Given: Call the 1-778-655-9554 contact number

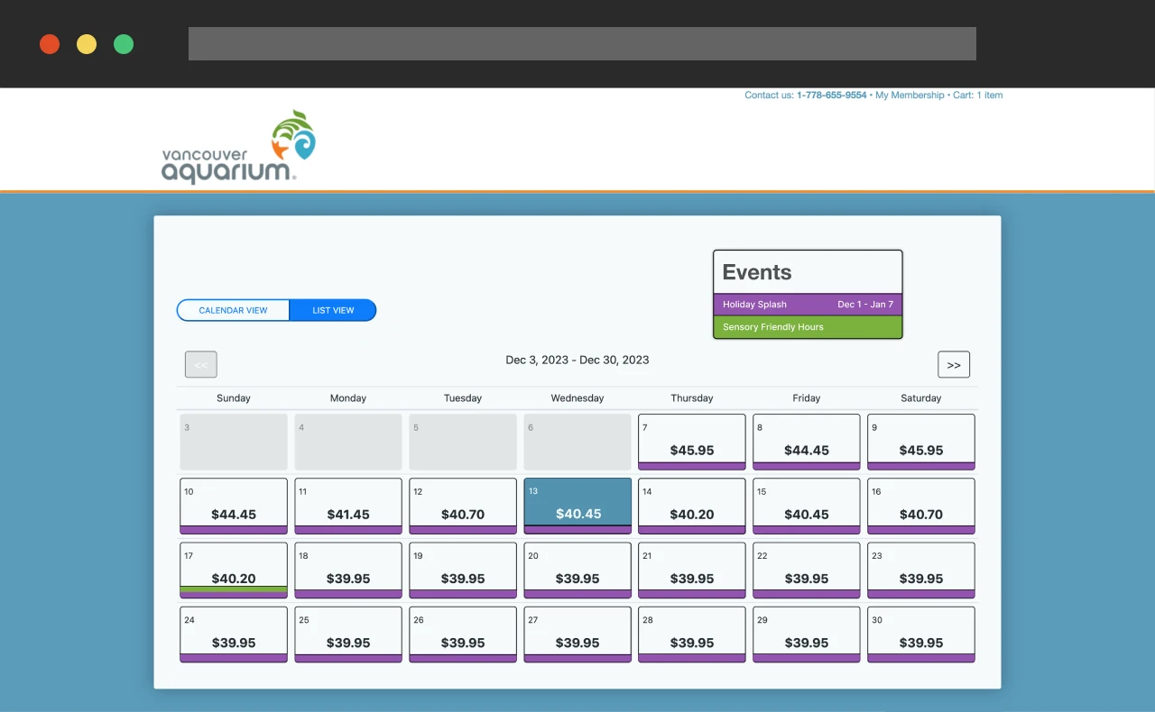Looking at the screenshot, I should [x=831, y=95].
